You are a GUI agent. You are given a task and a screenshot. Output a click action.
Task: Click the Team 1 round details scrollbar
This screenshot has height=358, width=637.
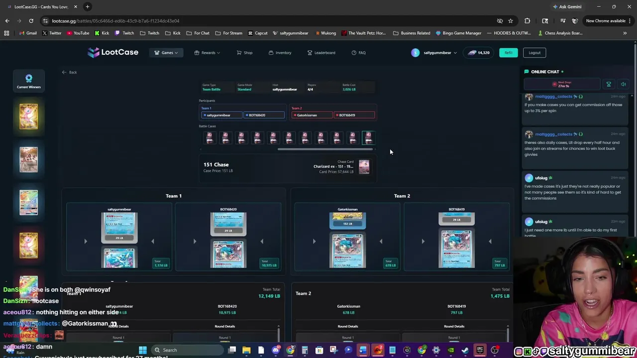coord(279,334)
